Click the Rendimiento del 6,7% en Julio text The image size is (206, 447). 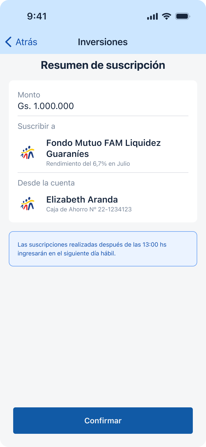(88, 164)
